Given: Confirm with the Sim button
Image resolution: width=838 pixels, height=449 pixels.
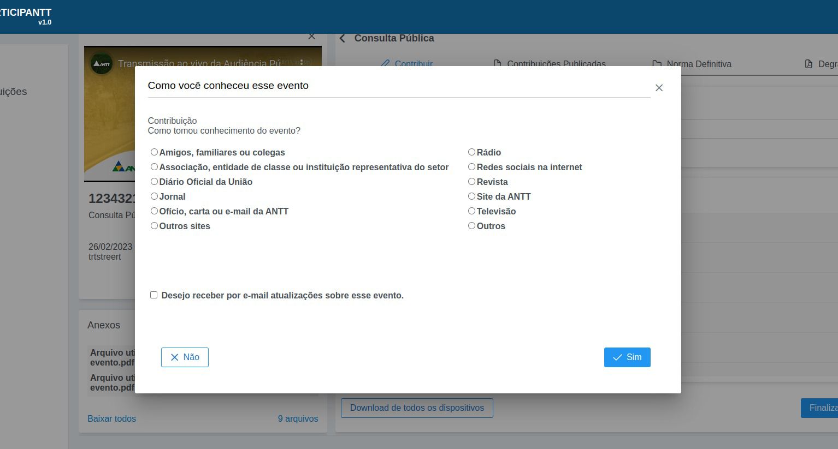Looking at the screenshot, I should point(627,357).
